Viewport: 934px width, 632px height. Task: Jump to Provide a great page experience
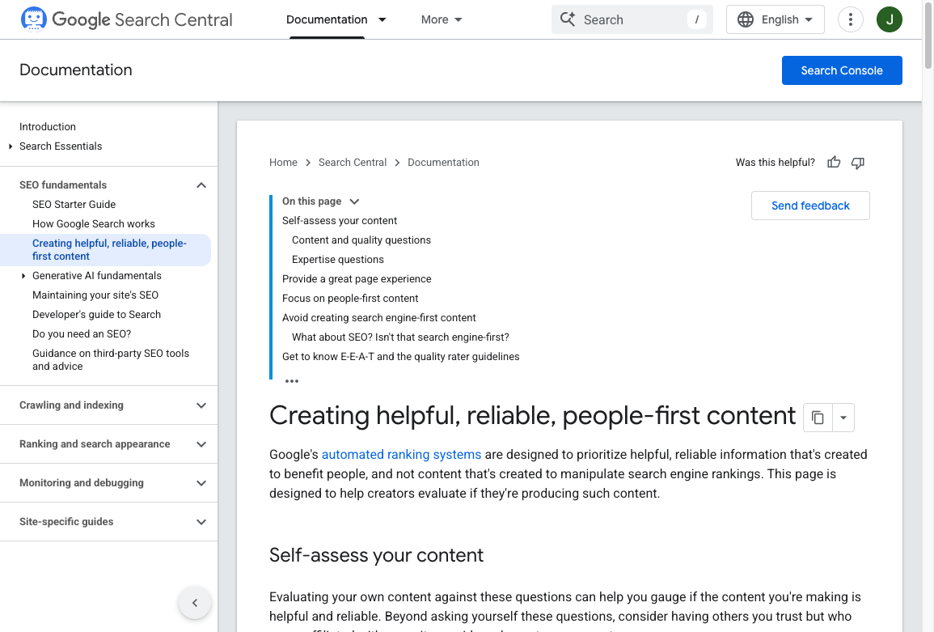click(357, 279)
